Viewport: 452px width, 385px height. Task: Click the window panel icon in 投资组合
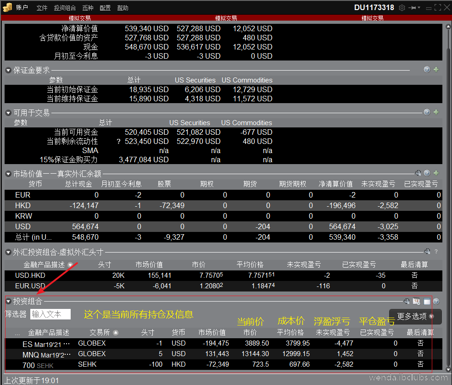tap(427, 302)
